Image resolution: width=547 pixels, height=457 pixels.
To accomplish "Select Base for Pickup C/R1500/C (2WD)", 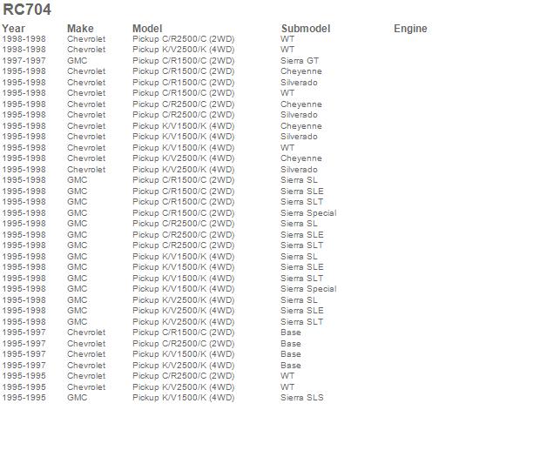I will pos(291,333).
